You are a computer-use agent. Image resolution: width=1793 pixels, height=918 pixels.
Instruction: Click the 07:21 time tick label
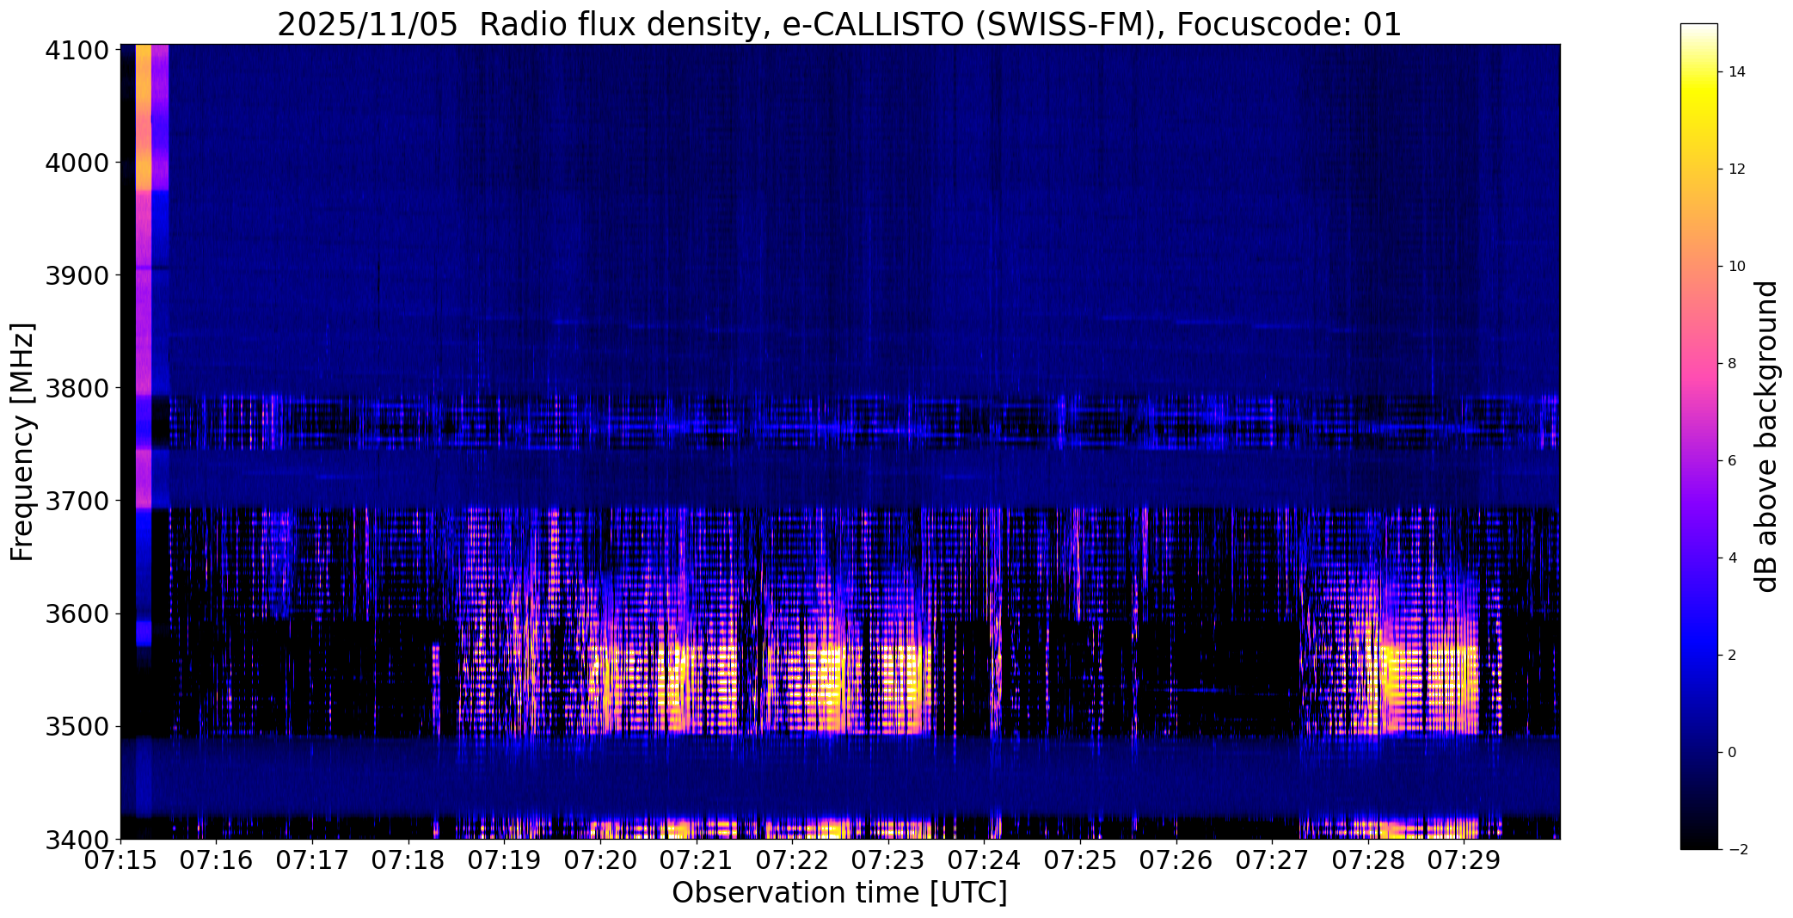(x=697, y=860)
